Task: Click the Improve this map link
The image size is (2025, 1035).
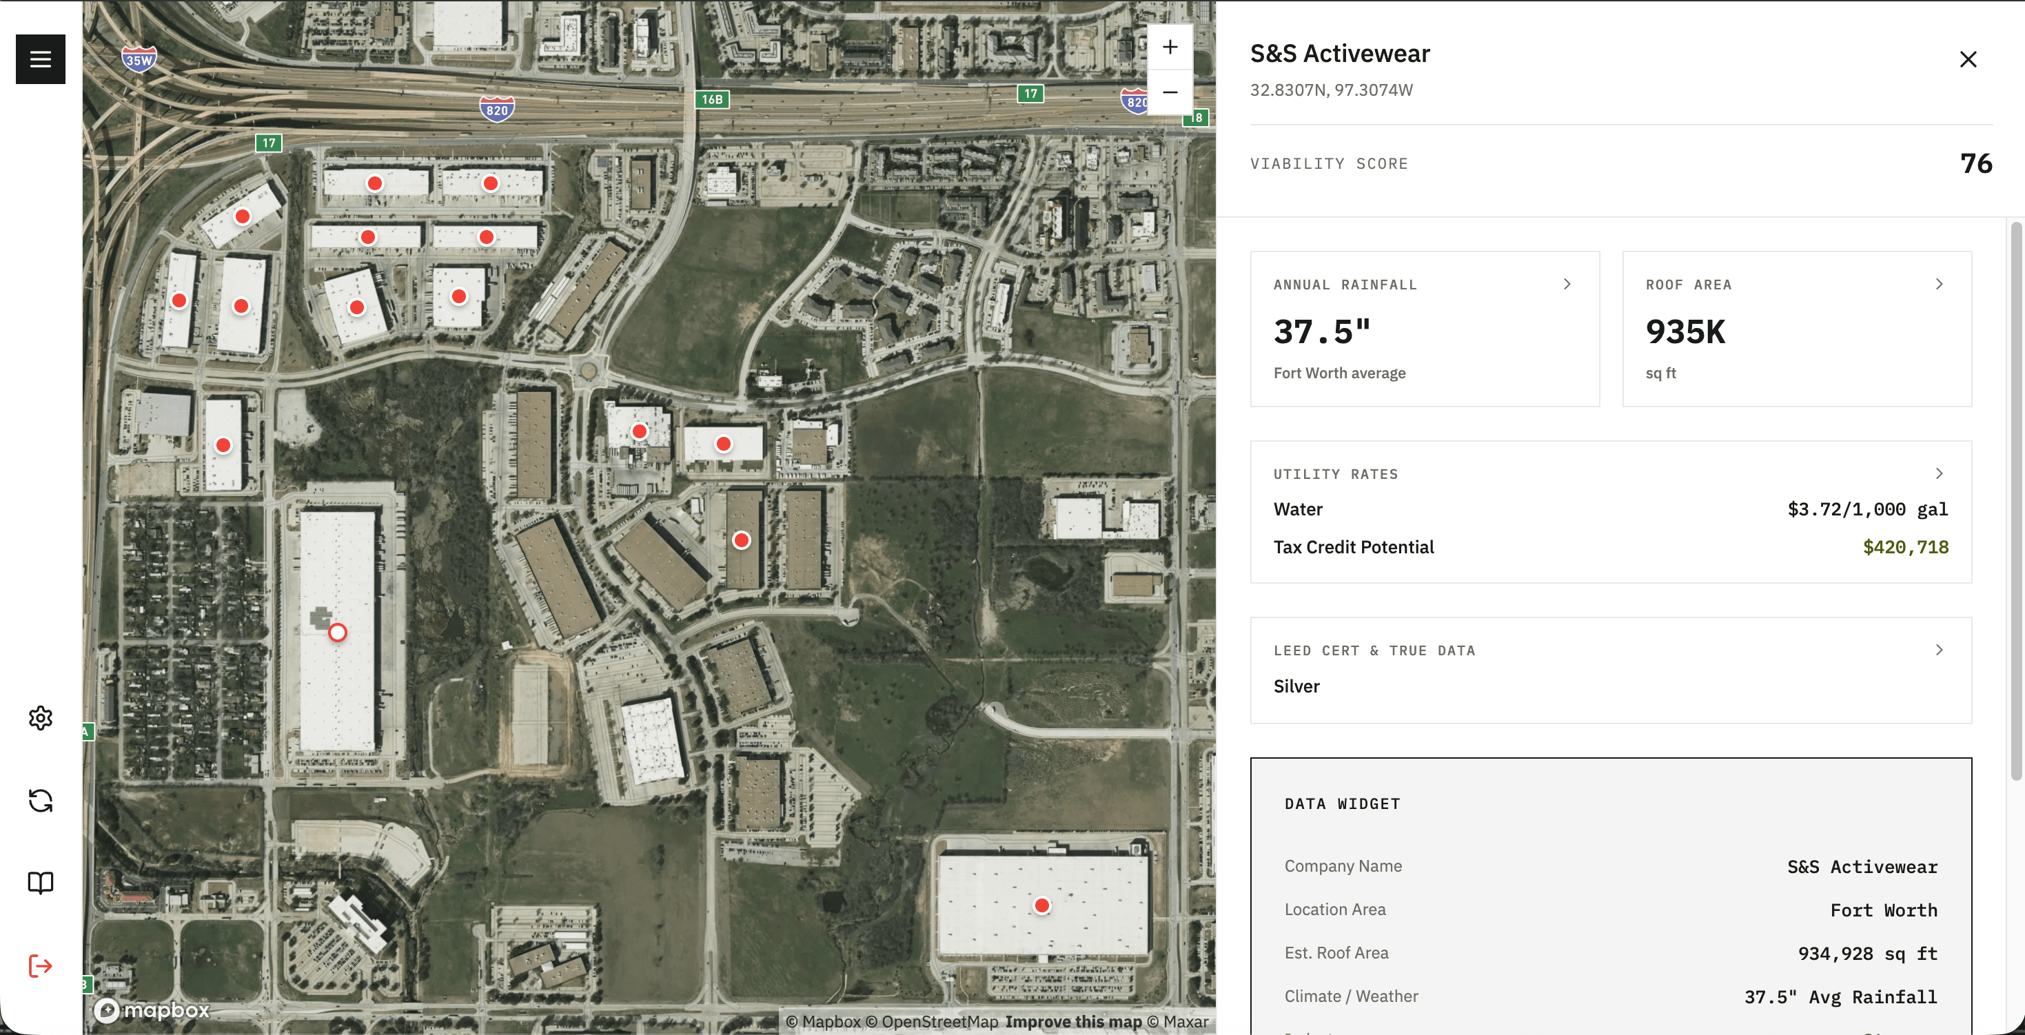Action: coord(1073,1022)
